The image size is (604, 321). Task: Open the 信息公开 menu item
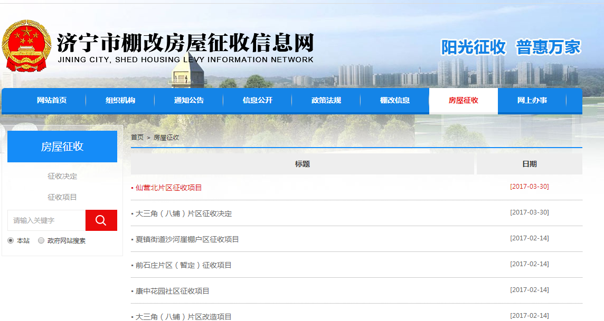(258, 100)
